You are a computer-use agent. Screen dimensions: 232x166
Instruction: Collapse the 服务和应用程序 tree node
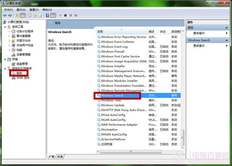pos(5,69)
